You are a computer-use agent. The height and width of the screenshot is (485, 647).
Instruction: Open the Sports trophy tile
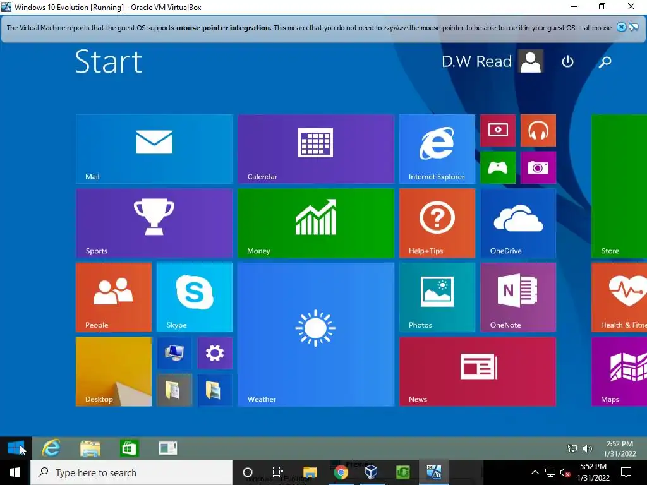(x=154, y=223)
